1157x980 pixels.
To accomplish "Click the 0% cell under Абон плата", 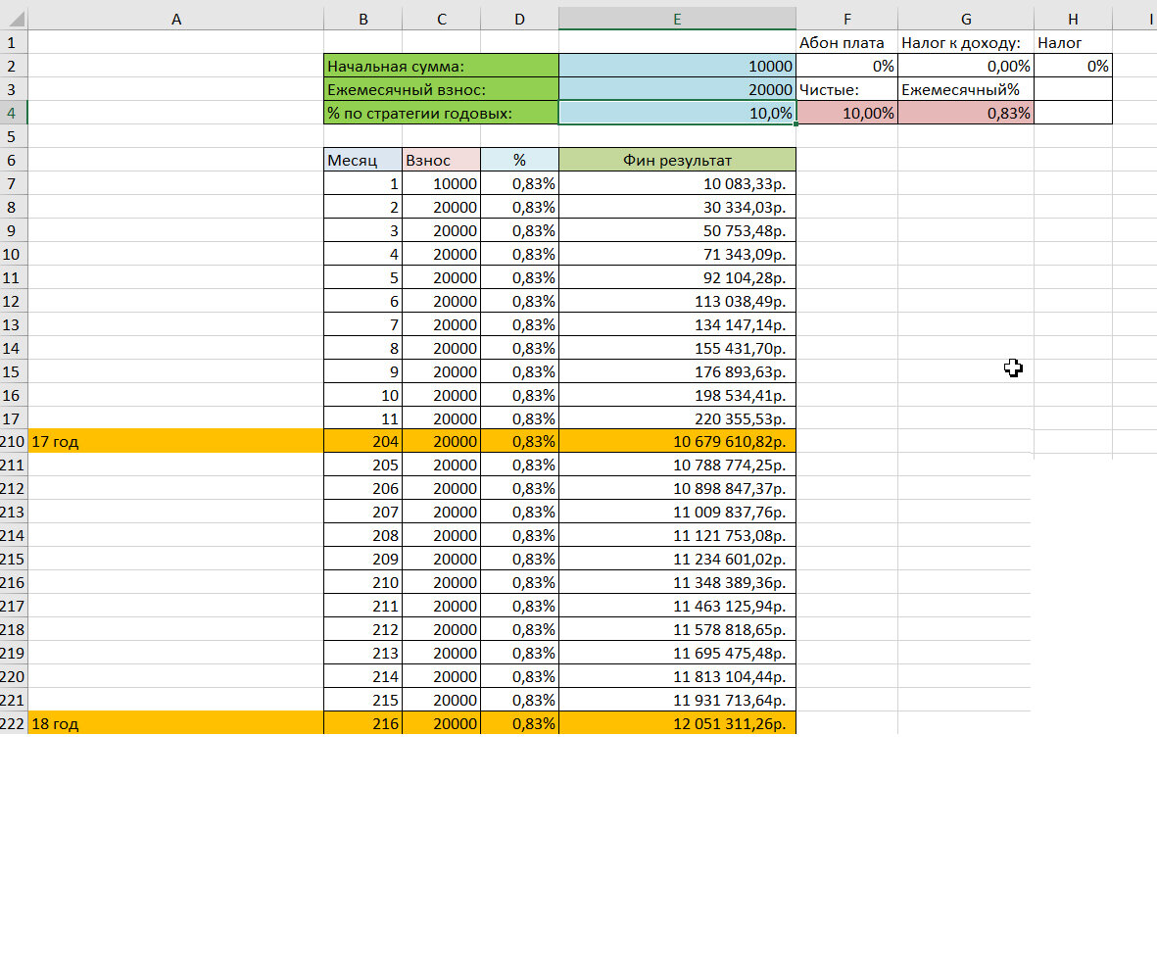I will (x=847, y=66).
